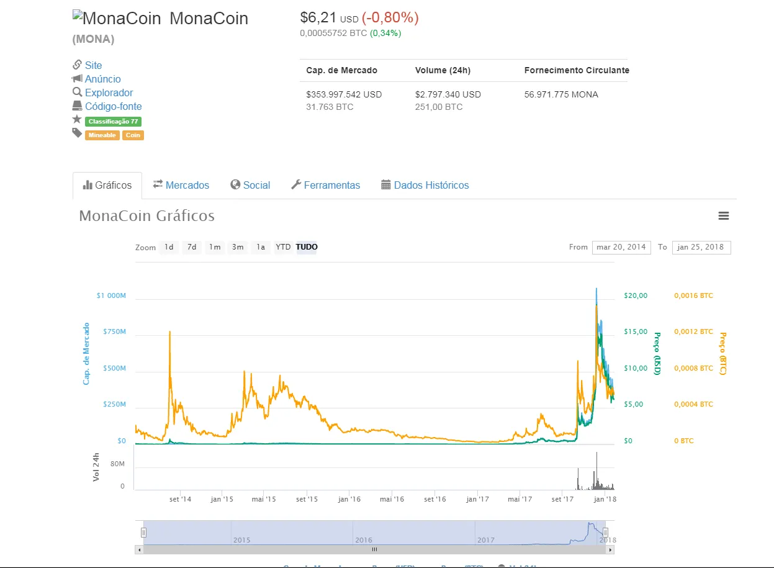Click the navigator scrollbar right arrow

tap(611, 549)
